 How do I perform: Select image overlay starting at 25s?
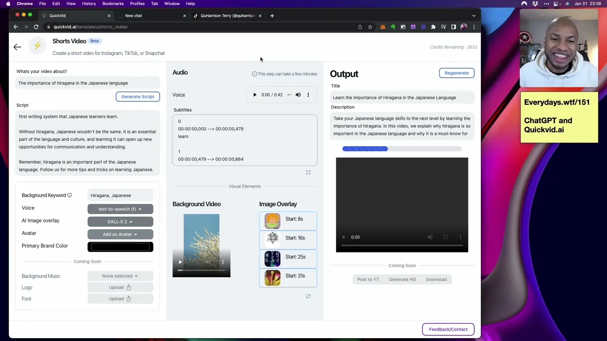[288, 259]
